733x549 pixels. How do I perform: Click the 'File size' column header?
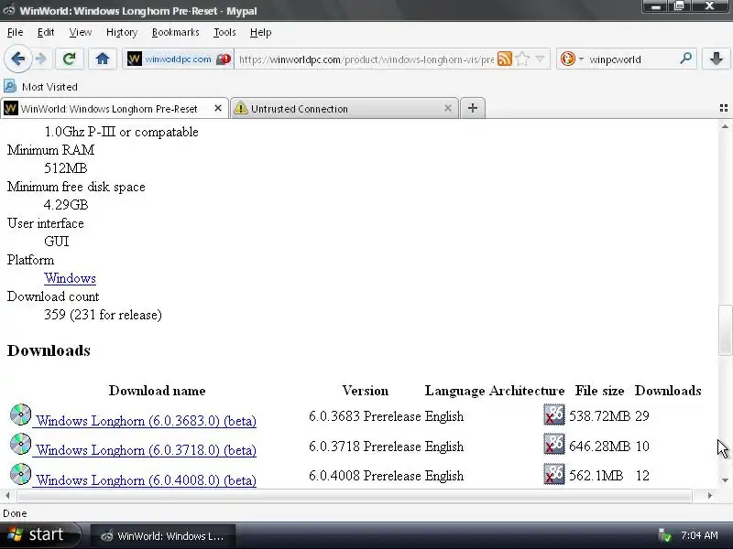point(599,391)
